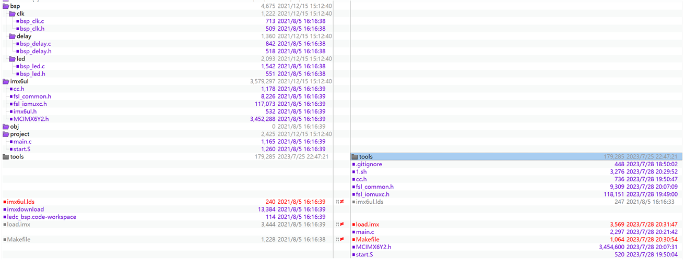Select ledc_bsp.code-workspace file
This screenshot has width=685, height=260.
41,217
